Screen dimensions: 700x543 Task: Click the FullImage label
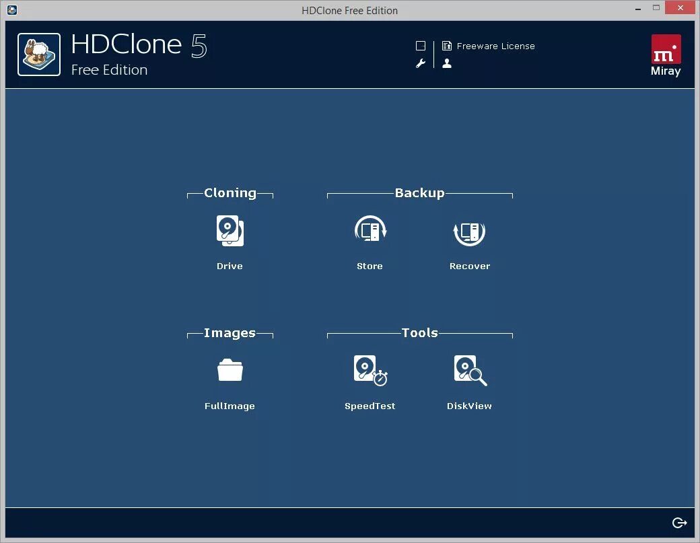[230, 406]
